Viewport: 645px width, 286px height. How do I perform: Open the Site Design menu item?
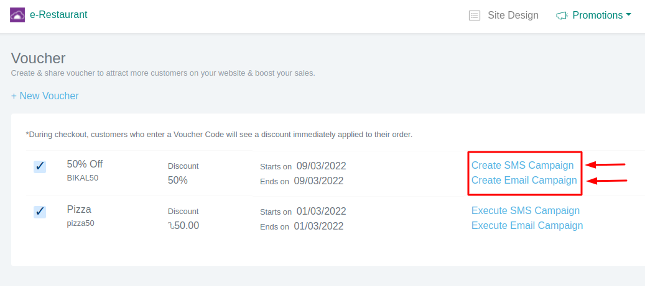tap(513, 16)
